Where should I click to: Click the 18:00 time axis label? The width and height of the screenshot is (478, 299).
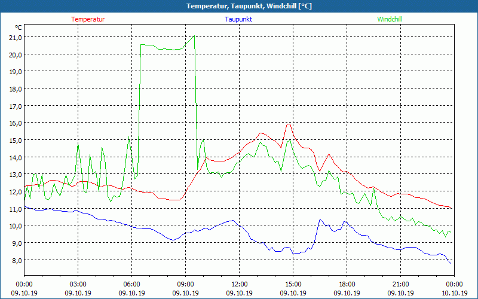(x=347, y=284)
